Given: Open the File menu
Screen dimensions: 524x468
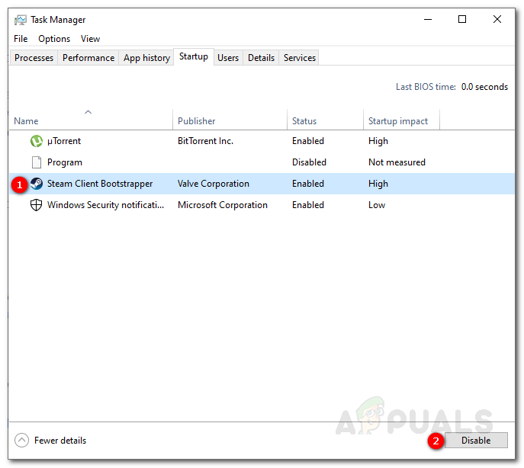Looking at the screenshot, I should pos(21,39).
